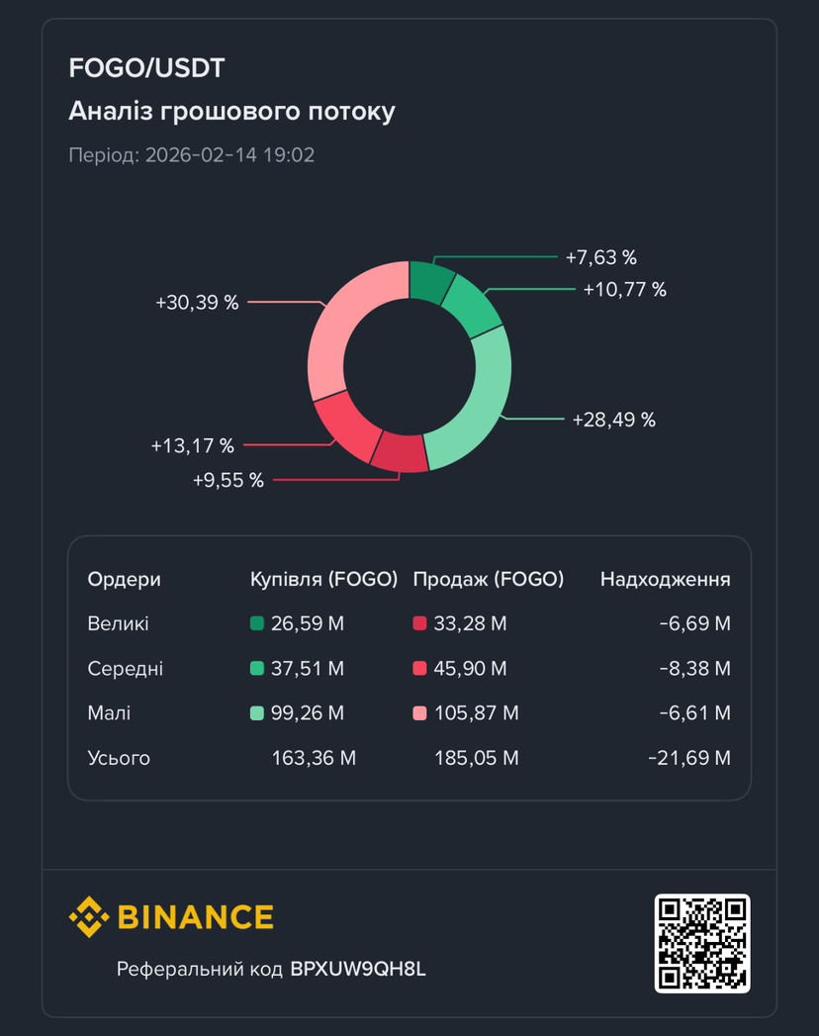Click the +30,39 % chart label

click(197, 303)
